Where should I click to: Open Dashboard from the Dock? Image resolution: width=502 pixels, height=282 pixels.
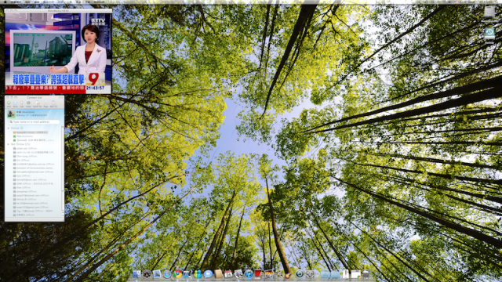tap(147, 273)
